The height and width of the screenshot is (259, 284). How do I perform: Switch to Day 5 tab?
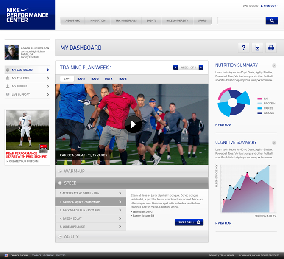(123, 79)
